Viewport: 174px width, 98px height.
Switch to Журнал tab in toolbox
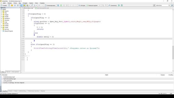tap(43, 91)
